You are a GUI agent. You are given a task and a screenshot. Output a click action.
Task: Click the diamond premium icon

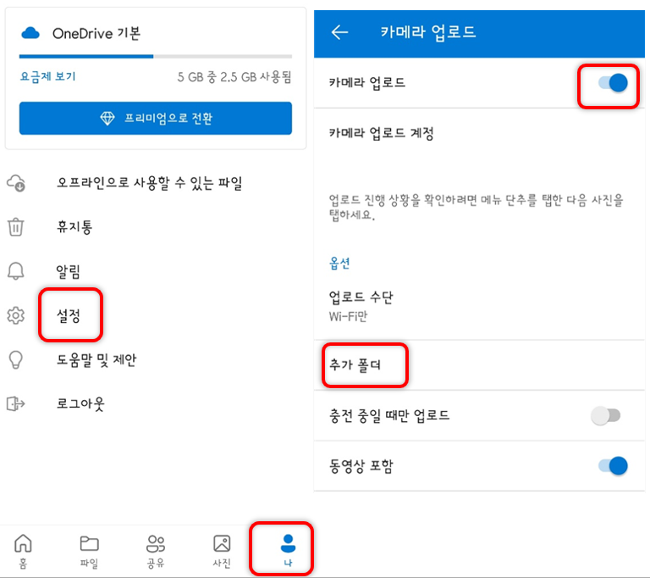107,119
